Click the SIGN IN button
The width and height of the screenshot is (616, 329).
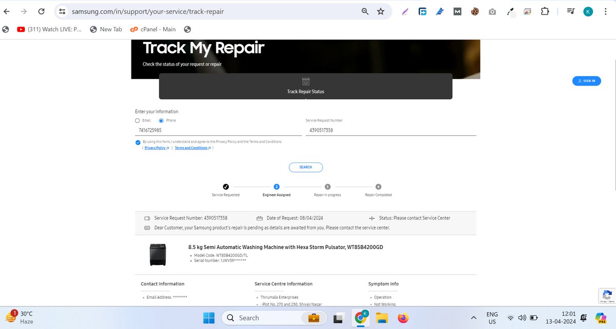coord(587,80)
